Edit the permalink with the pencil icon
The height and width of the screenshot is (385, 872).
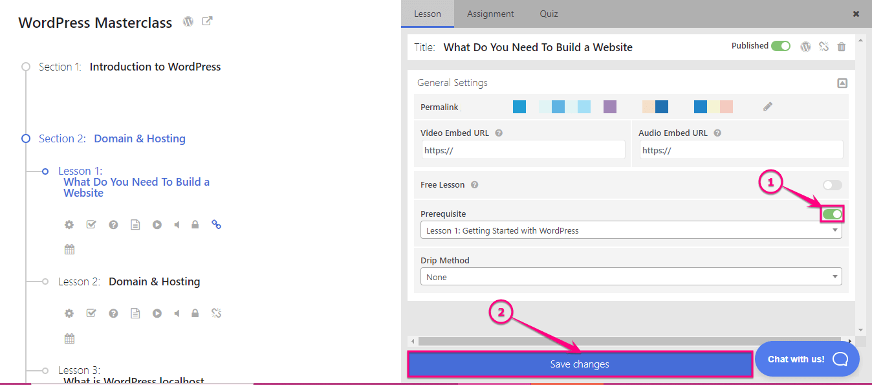tap(768, 107)
